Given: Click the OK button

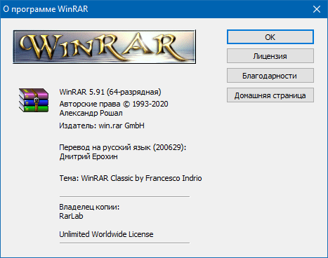Looking at the screenshot, I should 270,37.
